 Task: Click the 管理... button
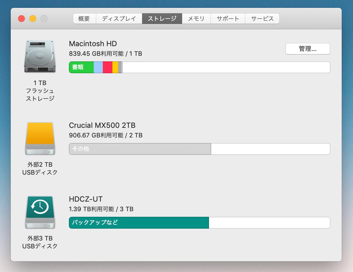click(308, 49)
